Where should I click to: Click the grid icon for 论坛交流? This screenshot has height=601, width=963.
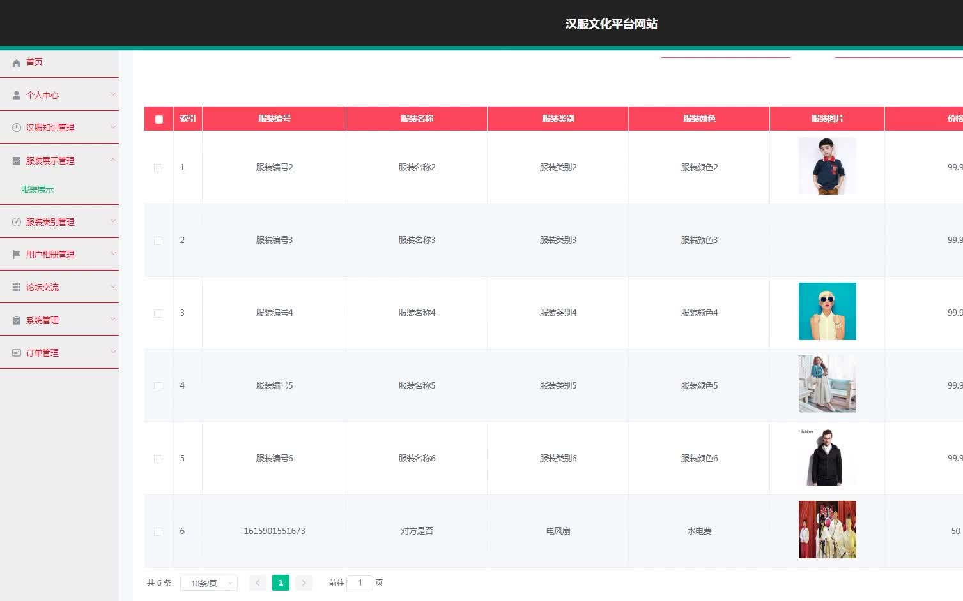pyautogui.click(x=17, y=287)
